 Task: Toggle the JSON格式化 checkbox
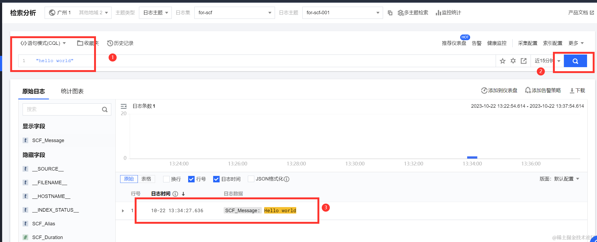(x=251, y=179)
